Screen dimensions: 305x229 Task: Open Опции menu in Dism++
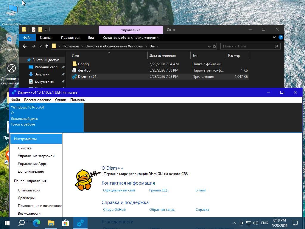click(60, 100)
